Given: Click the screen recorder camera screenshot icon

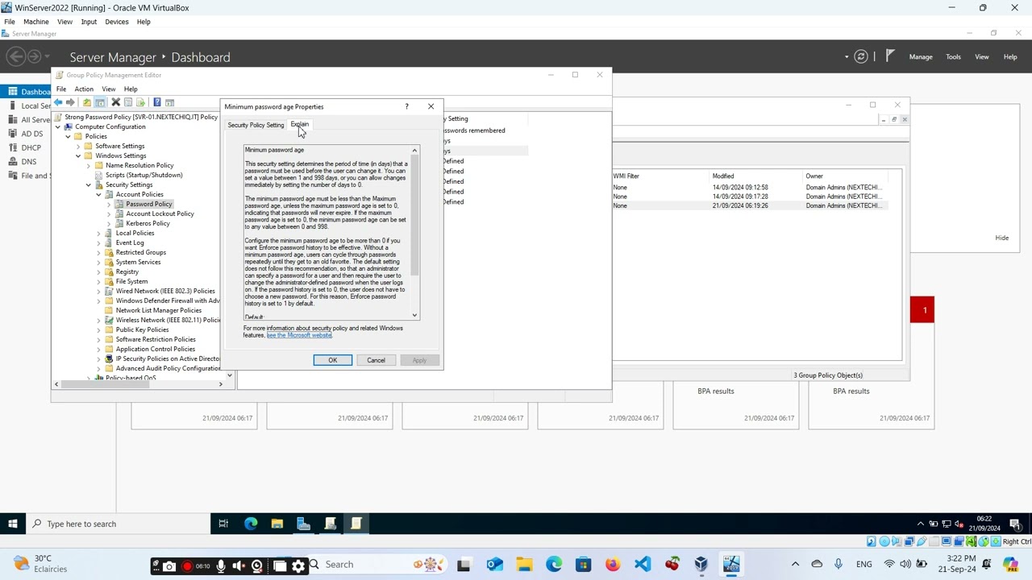Looking at the screenshot, I should coord(169,565).
